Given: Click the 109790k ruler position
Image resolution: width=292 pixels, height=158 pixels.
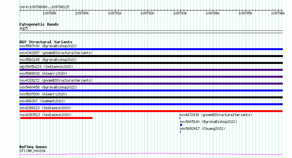Looking at the screenshot, I should click(82, 13).
